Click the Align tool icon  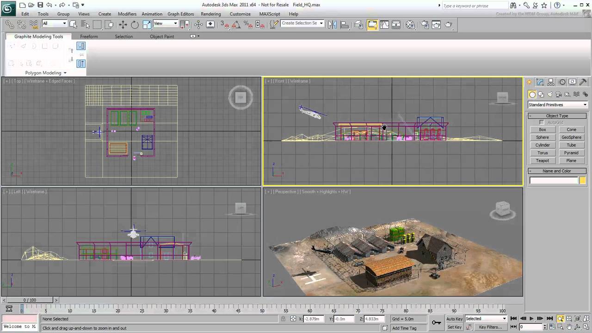click(x=345, y=25)
